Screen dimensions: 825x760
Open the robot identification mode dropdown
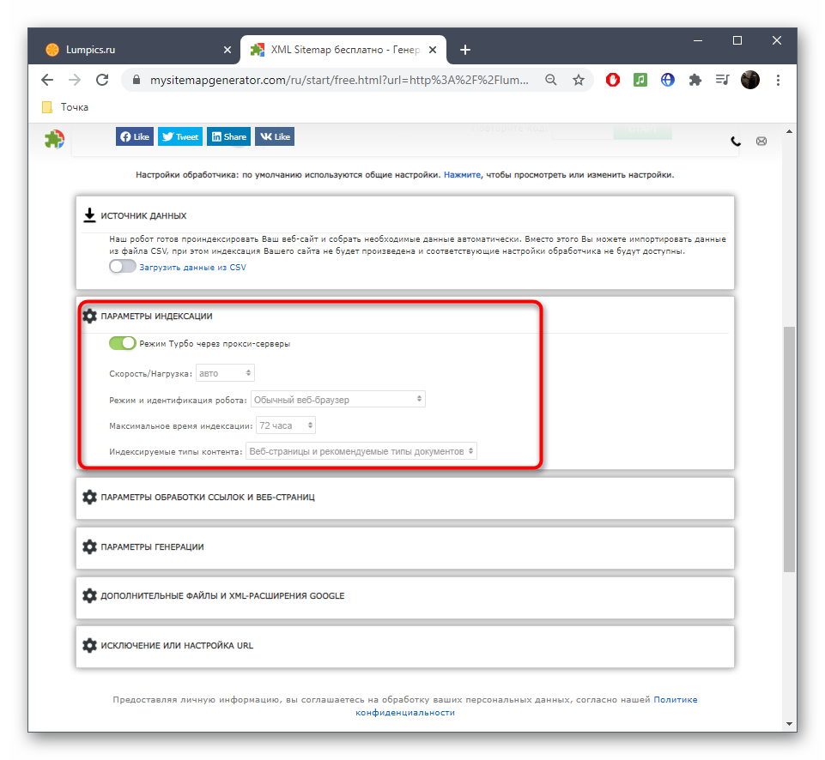(337, 399)
